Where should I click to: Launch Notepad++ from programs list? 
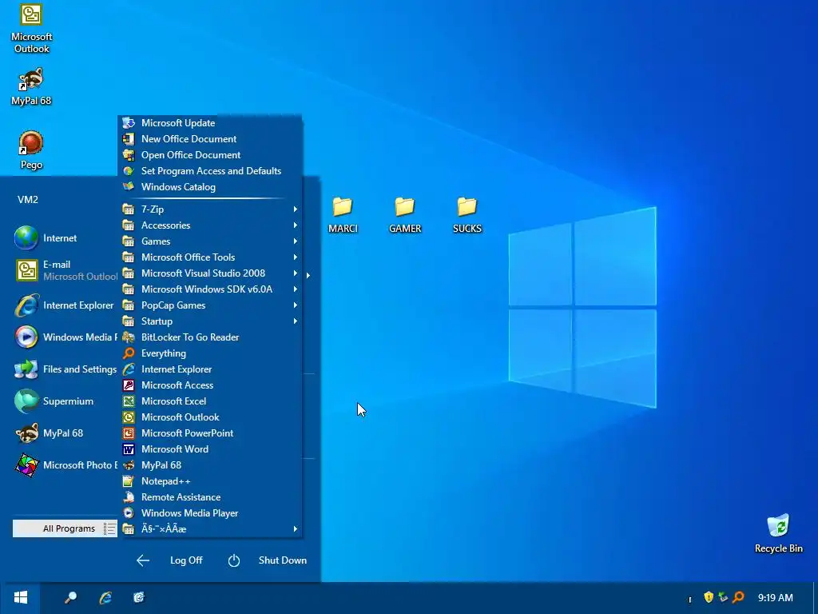pos(211,481)
